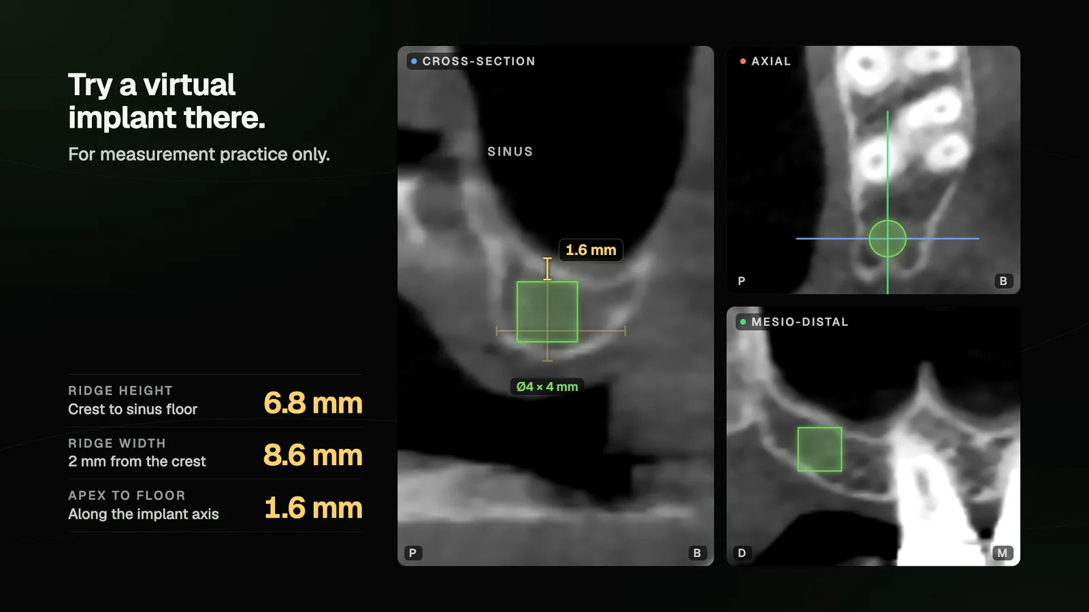Click the yellow apex-to-floor caliper above the implant

(x=547, y=269)
